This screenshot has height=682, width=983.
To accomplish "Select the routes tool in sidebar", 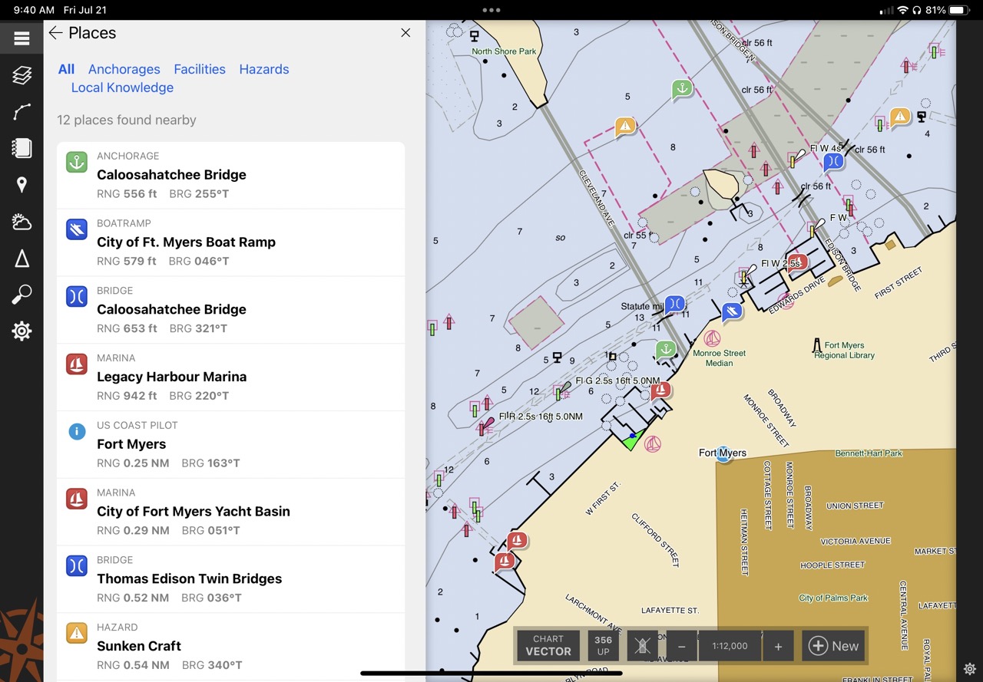I will pyautogui.click(x=22, y=112).
